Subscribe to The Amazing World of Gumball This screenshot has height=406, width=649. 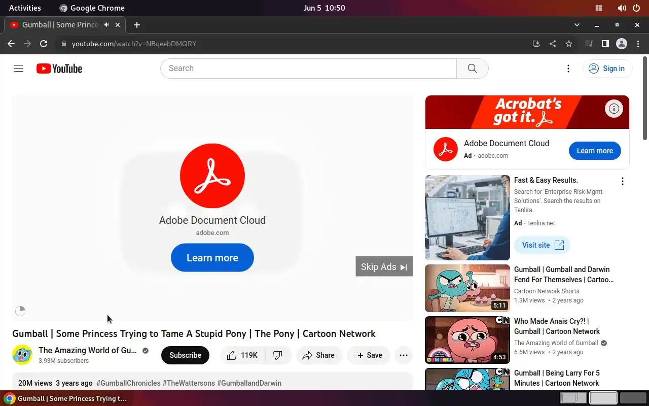coord(185,355)
